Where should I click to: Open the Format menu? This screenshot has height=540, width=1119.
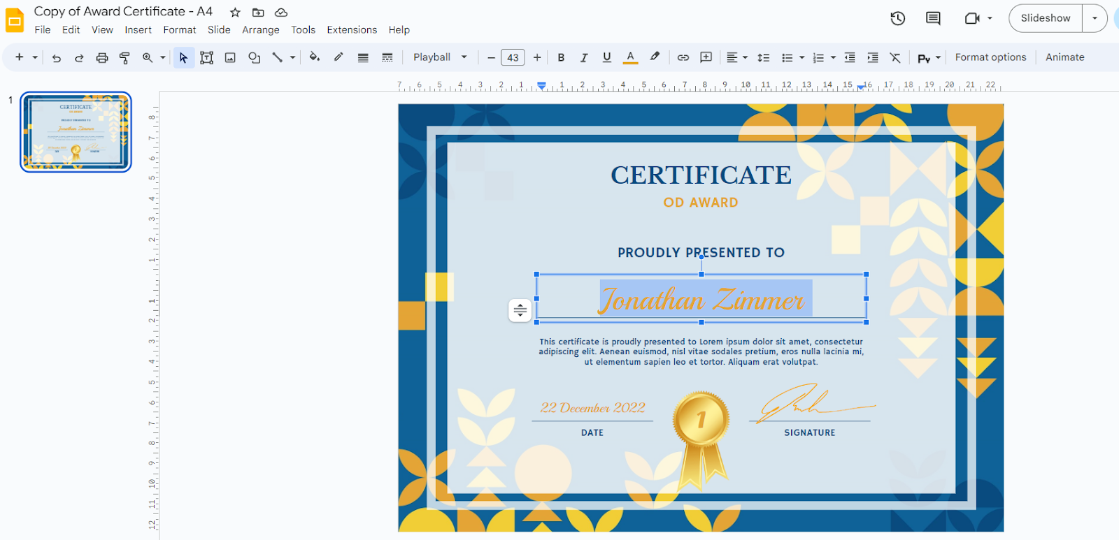(180, 30)
